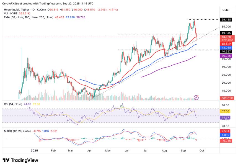Image resolution: width=238 pixels, height=167 pixels.
Task: Click the RSI (14, close) indicator label
Action: click(12, 105)
